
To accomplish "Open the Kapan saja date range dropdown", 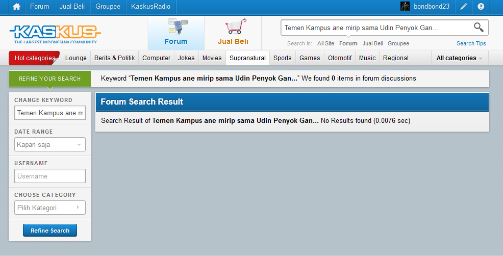I will click(x=50, y=144).
